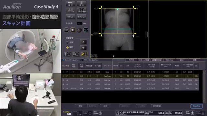
Task: Click the waveform graph round icon
Action: [x=86, y=30]
